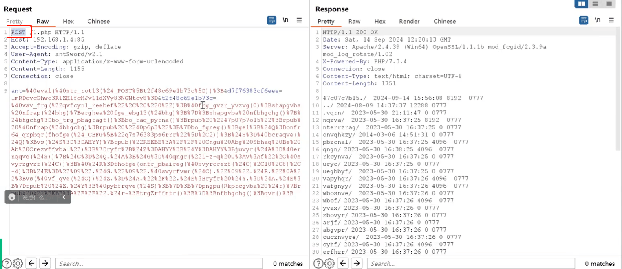Click the "说点什么..." comment input box
This screenshot has height=269, width=622.
tap(36, 197)
